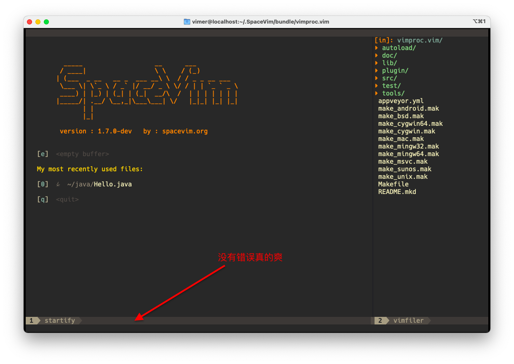Select README.mkd in the file tree
The width and height of the screenshot is (514, 364).
(x=397, y=192)
